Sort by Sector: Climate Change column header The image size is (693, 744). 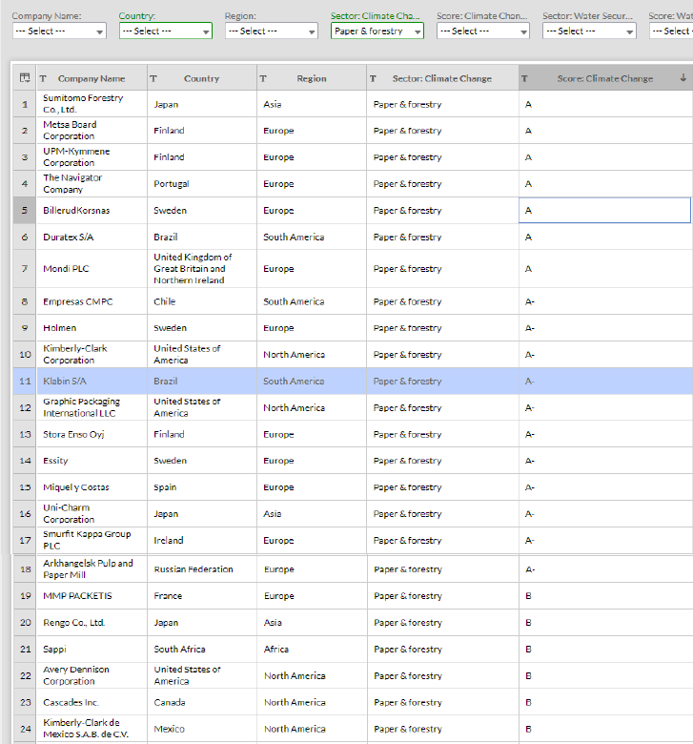442,78
